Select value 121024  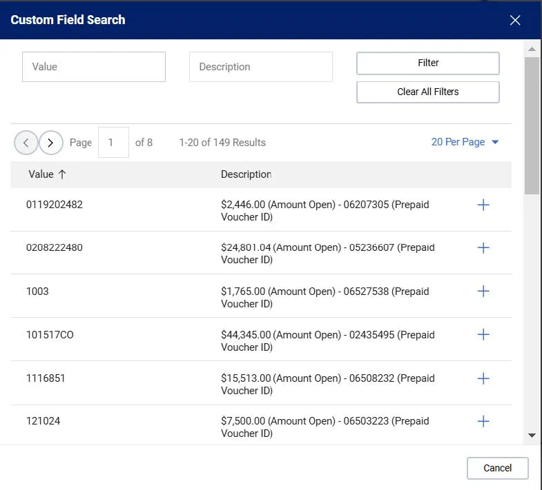[x=43, y=421]
